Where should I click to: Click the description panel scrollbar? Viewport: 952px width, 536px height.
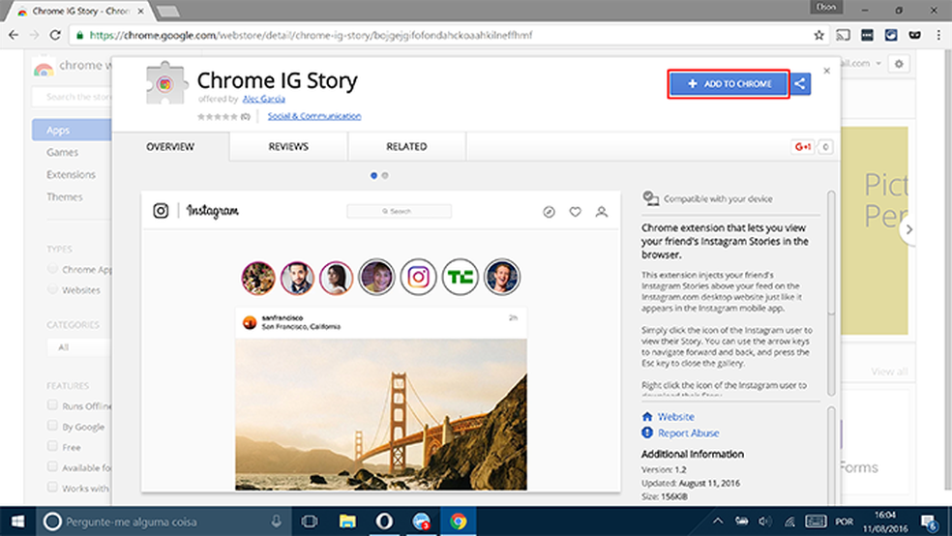(831, 252)
